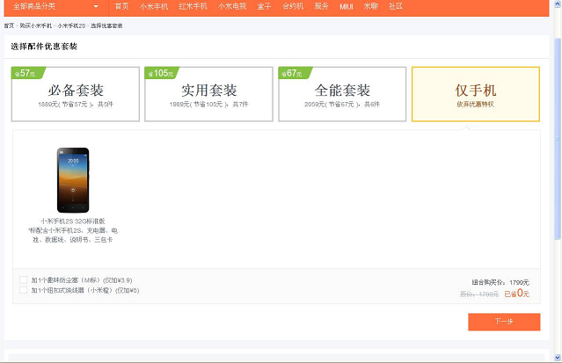The height and width of the screenshot is (363, 562).
Task: Open the 合约机 menu item
Action: pos(293,6)
